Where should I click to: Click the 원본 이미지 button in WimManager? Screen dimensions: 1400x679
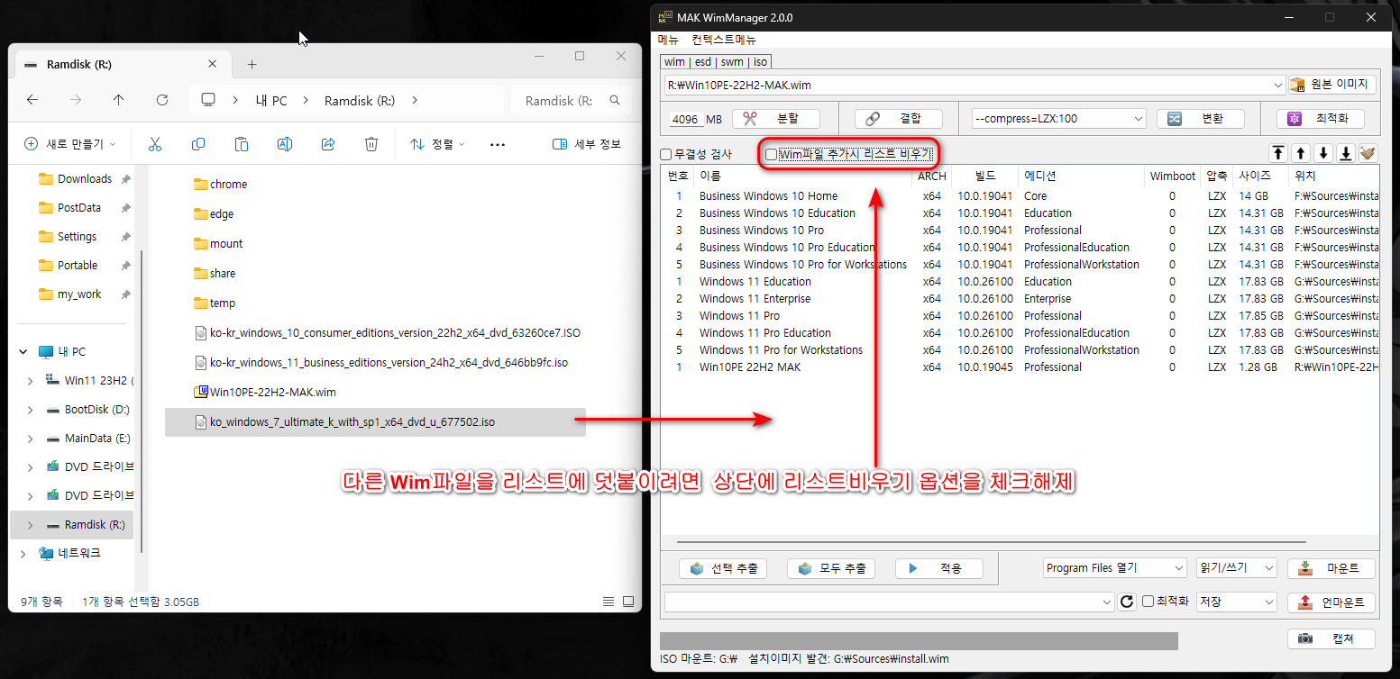click(1332, 85)
